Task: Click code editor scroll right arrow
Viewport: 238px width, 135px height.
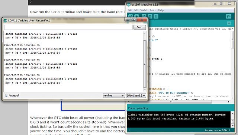Action: [x=229, y=102]
